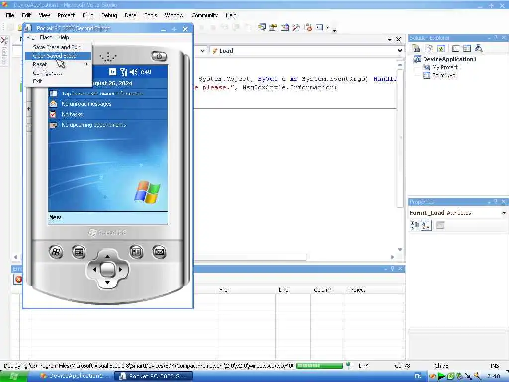Open the emulator Help menu
The height and width of the screenshot is (382, 509).
coord(63,37)
